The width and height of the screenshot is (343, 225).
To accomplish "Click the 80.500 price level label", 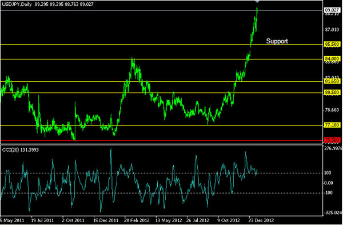I will pyautogui.click(x=332, y=92).
